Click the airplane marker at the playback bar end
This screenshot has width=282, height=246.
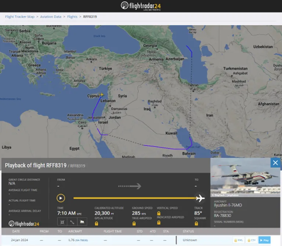(x=200, y=198)
